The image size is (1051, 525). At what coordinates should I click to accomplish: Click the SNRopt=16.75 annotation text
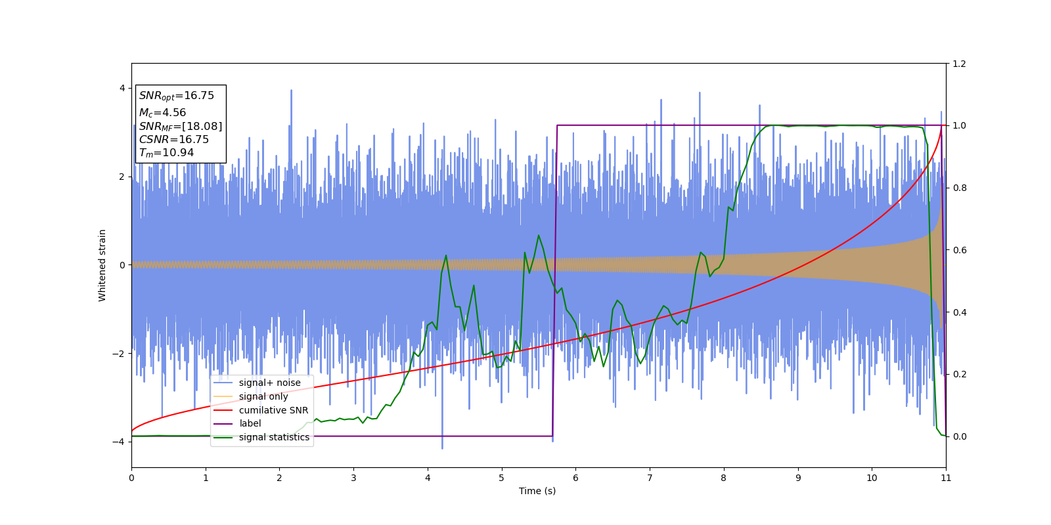[177, 96]
